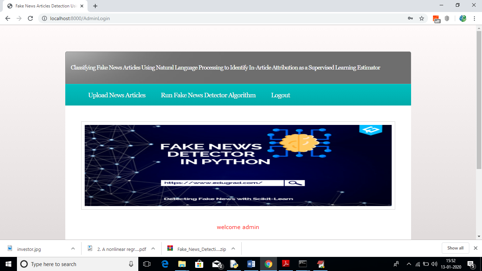Viewport: 482px width, 271px height.
Task: Click the 'welcome admin' text
Action: point(238,227)
